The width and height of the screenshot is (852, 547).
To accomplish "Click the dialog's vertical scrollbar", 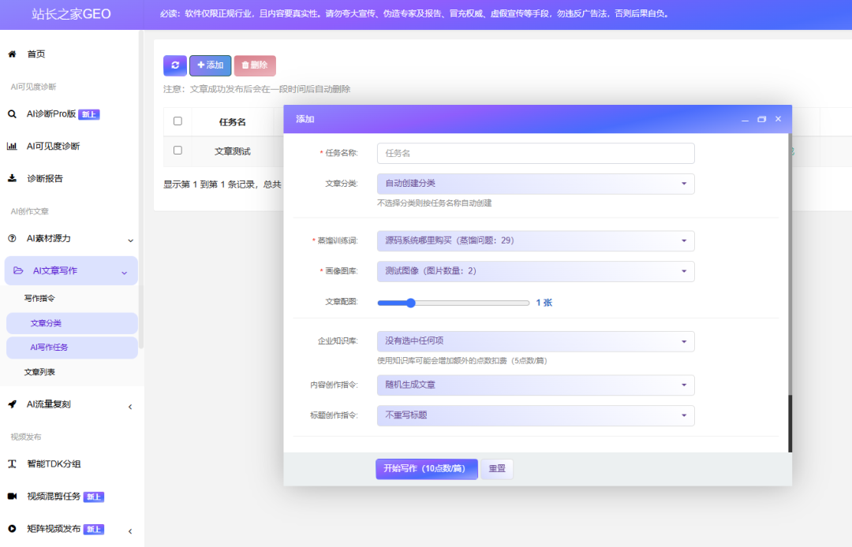I will tap(790, 423).
